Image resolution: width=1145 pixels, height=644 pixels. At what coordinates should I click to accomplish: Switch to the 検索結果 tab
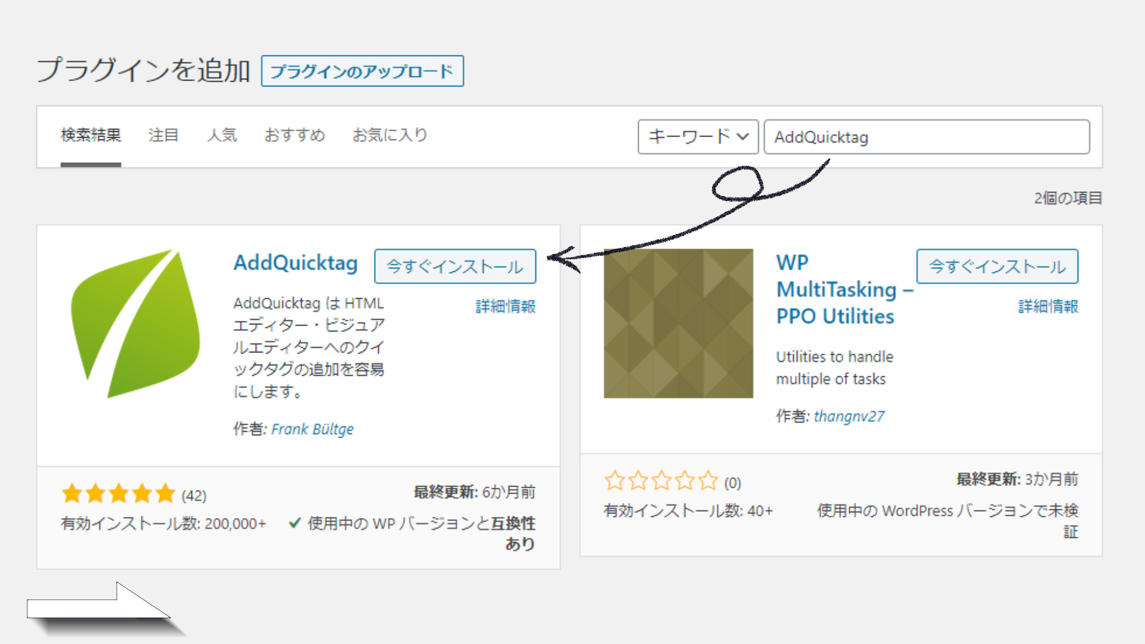(x=91, y=135)
